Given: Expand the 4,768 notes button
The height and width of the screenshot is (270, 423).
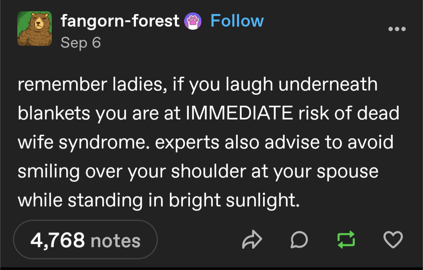Looking at the screenshot, I should pyautogui.click(x=85, y=239).
